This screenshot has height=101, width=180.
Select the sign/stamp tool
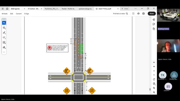pos(4,47)
